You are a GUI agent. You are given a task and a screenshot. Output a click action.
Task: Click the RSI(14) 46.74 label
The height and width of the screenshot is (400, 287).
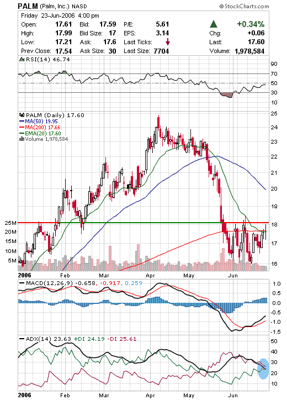click(47, 60)
